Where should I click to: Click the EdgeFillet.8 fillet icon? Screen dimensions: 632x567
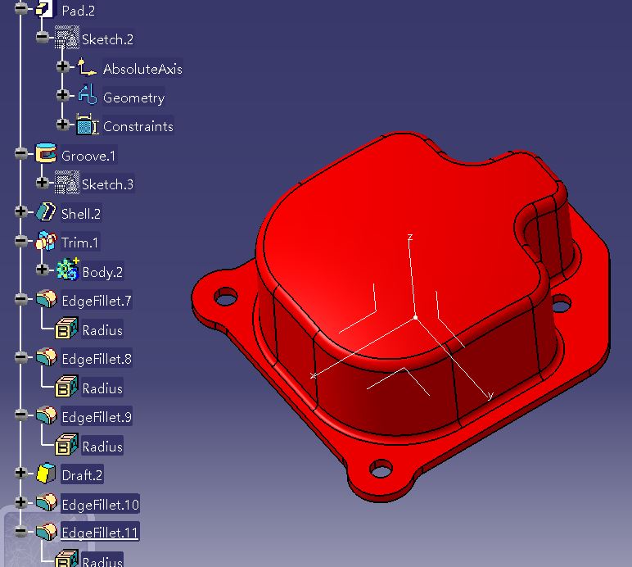coord(46,357)
